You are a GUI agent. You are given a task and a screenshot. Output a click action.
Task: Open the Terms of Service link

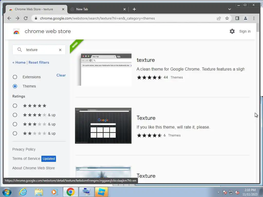point(26,159)
